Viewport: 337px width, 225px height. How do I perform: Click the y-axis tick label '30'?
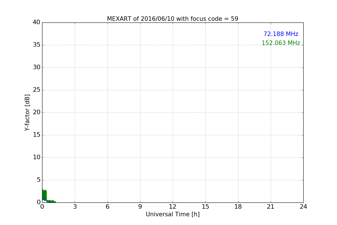click(37, 67)
